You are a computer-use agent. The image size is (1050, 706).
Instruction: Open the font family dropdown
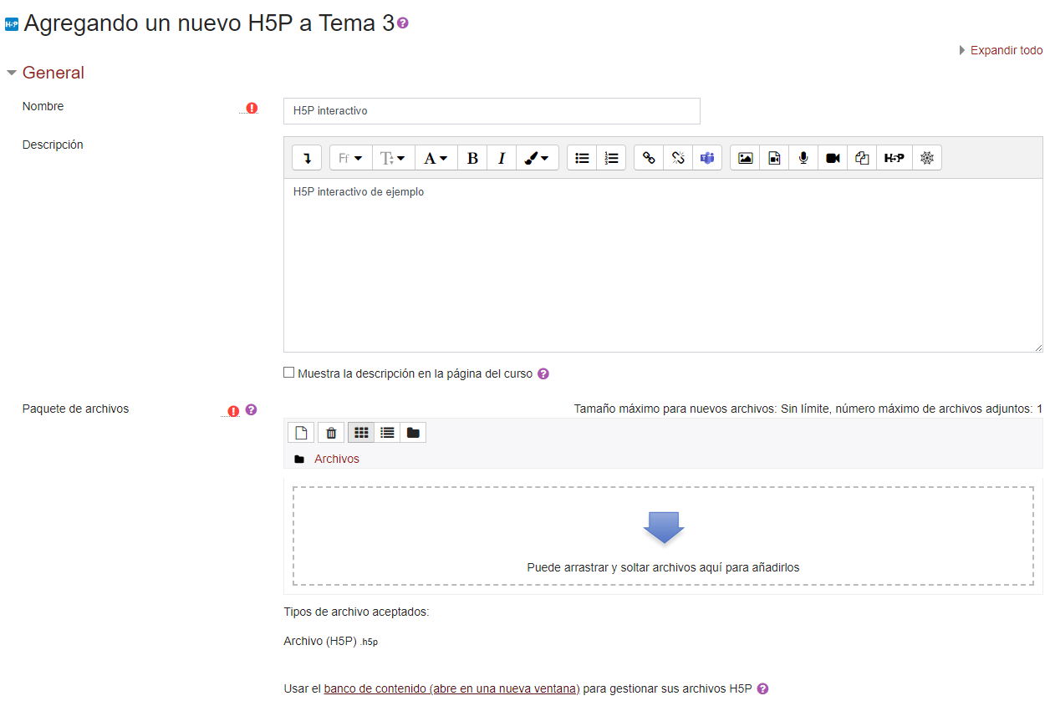point(351,158)
